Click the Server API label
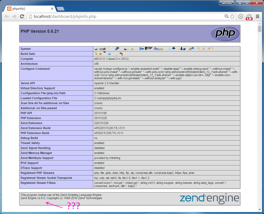 coord(28,83)
